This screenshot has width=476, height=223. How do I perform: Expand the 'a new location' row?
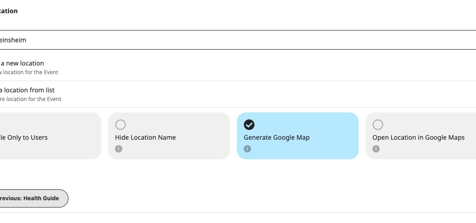tap(22, 63)
